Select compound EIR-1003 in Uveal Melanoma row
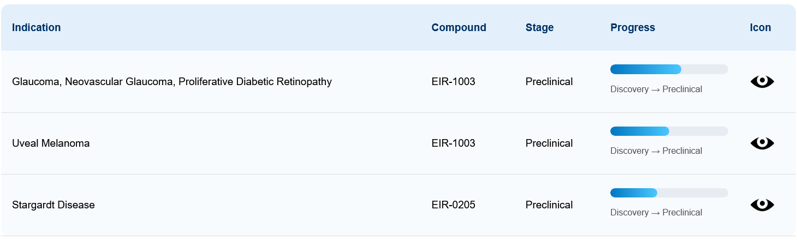Image resolution: width=797 pixels, height=240 pixels. (453, 143)
